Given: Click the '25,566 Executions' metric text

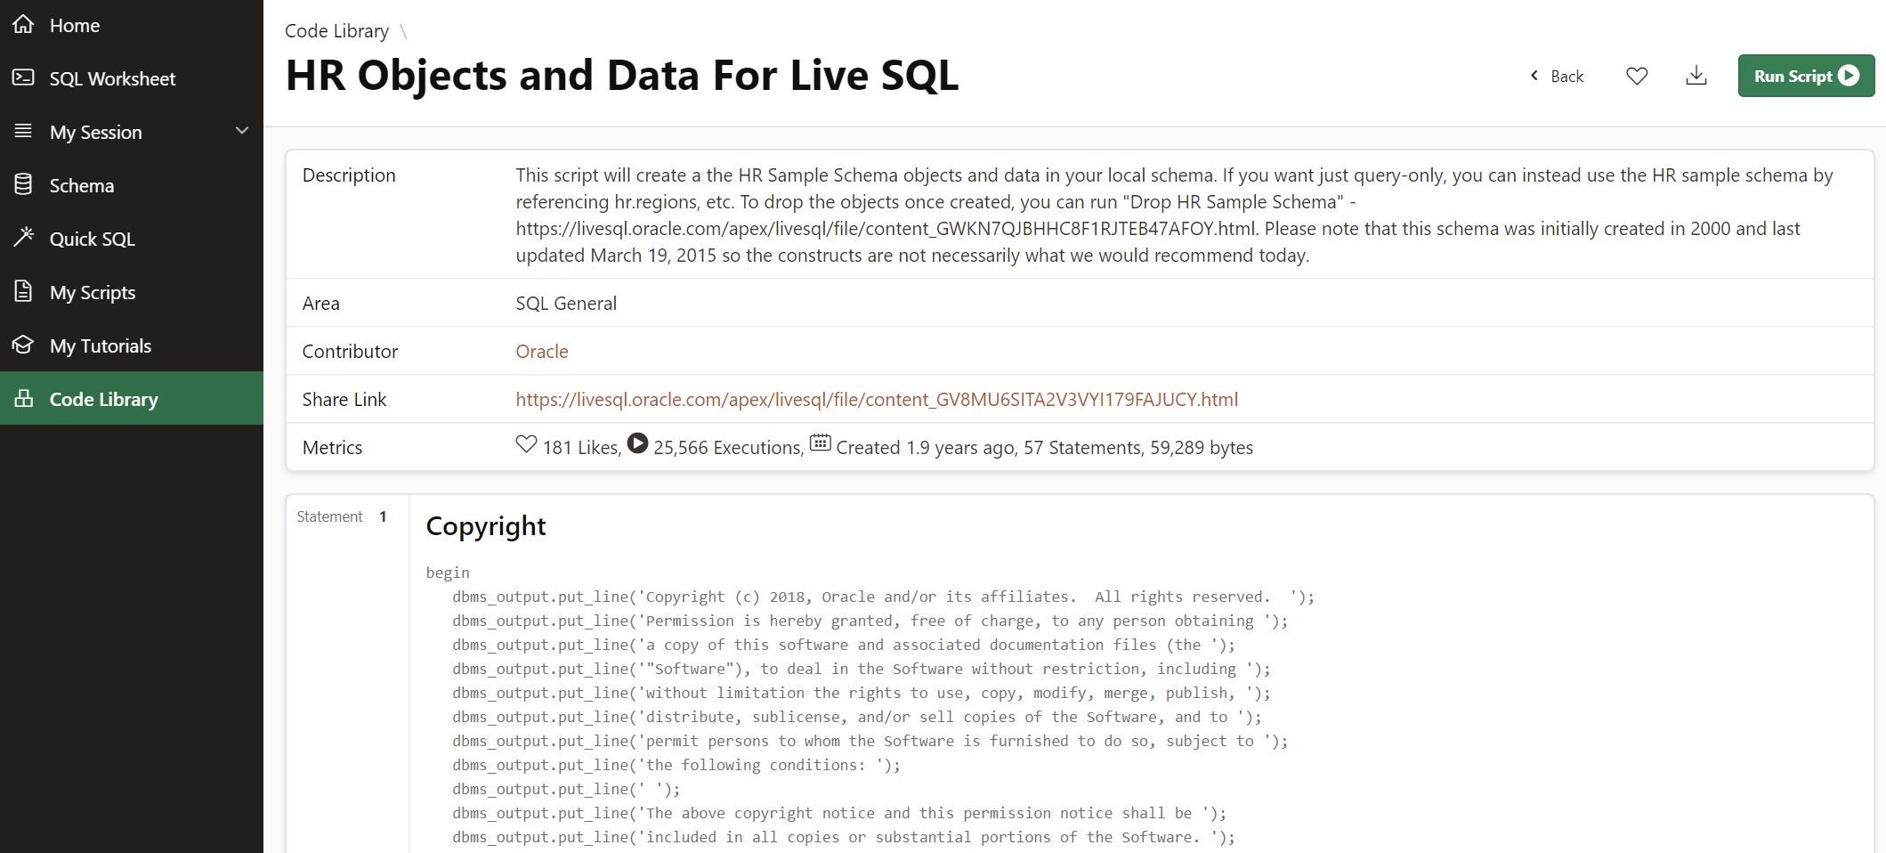Looking at the screenshot, I should (727, 447).
